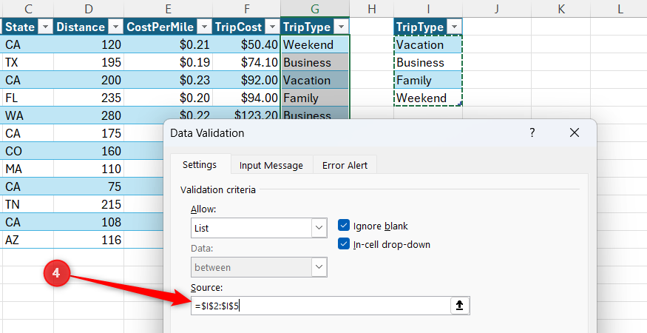Click the Vacation cell in column I
Screen dimensions: 647x333
tap(428, 44)
